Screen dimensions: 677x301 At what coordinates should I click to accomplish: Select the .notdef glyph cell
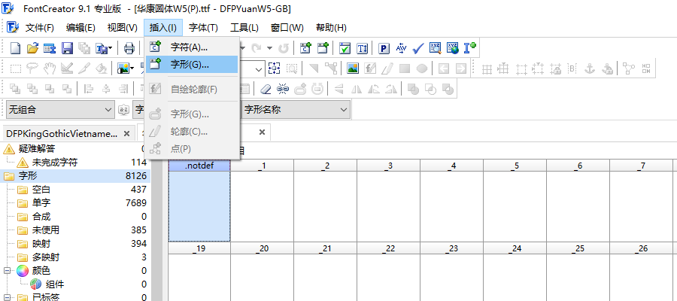click(199, 201)
